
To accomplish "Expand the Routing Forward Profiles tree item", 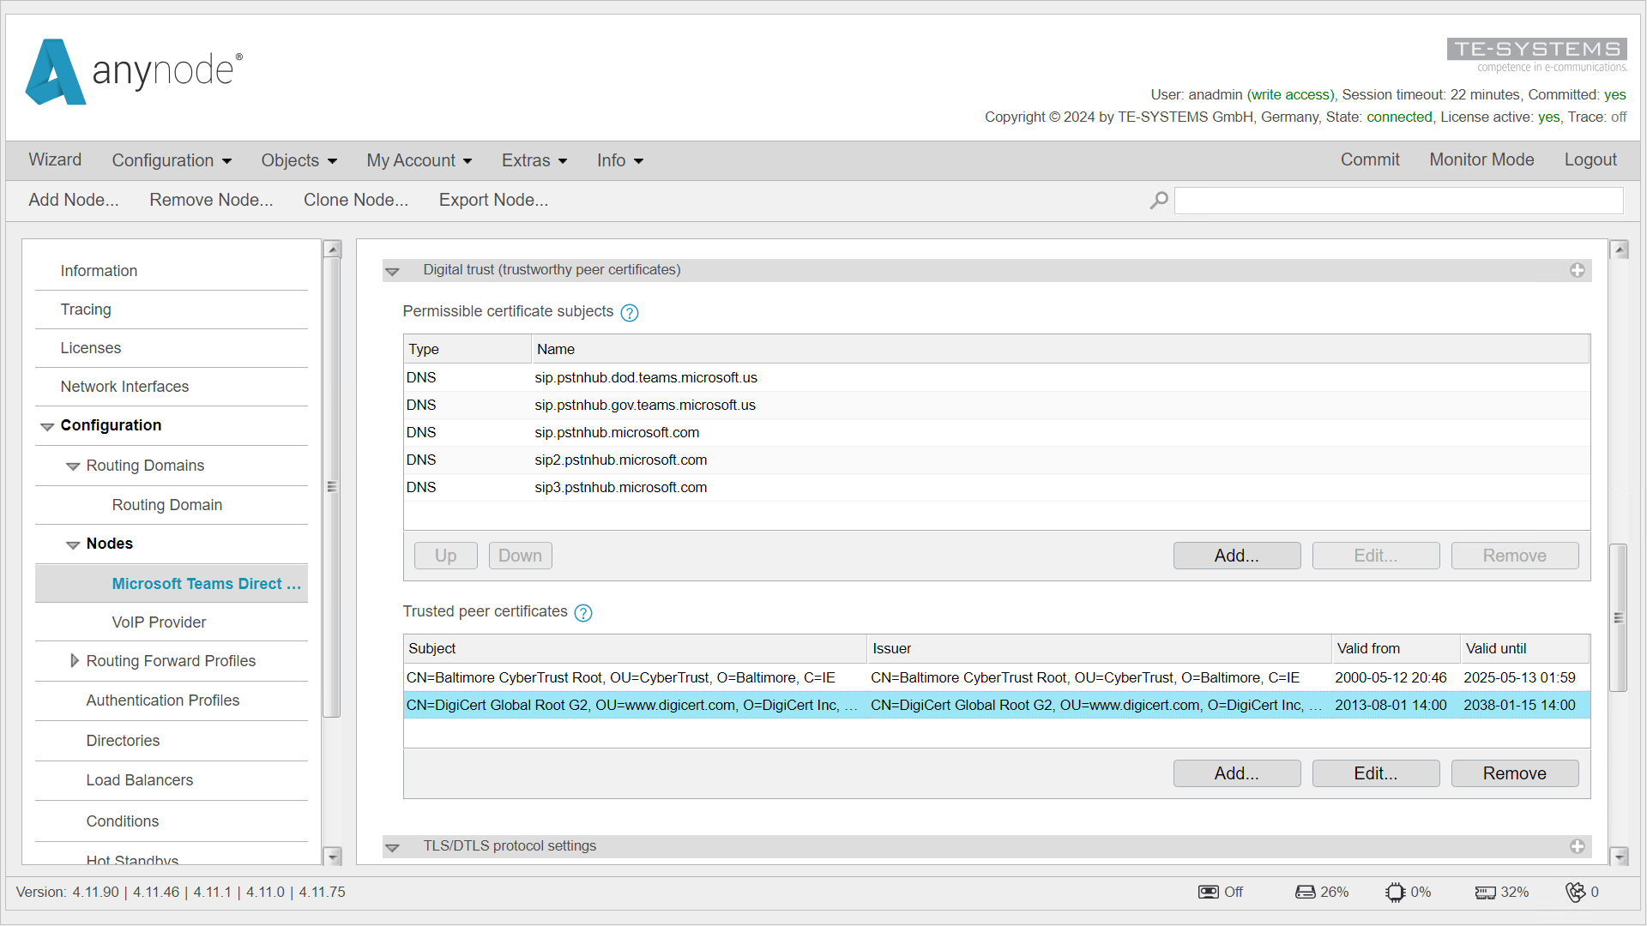I will click(75, 660).
